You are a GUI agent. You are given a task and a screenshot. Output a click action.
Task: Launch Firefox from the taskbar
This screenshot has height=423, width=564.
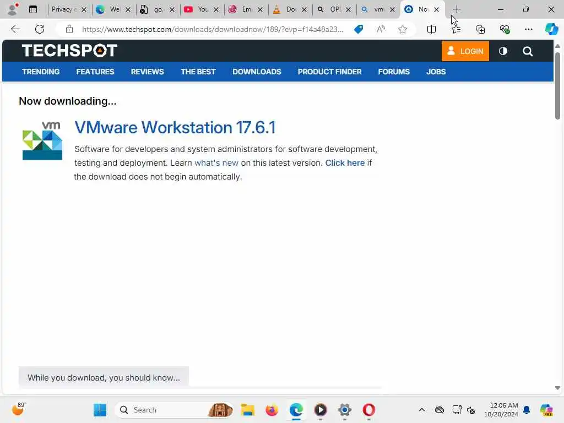tap(272, 410)
